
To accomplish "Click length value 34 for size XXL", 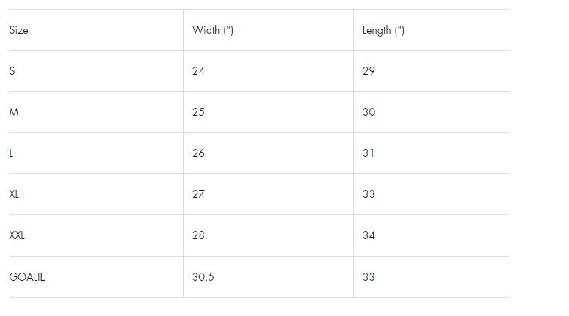I will (369, 235).
